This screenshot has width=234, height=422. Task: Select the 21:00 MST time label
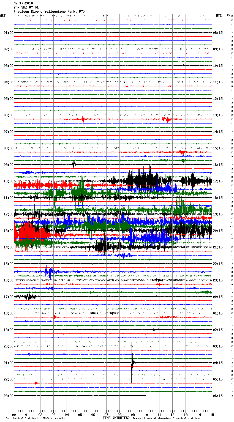point(8,363)
